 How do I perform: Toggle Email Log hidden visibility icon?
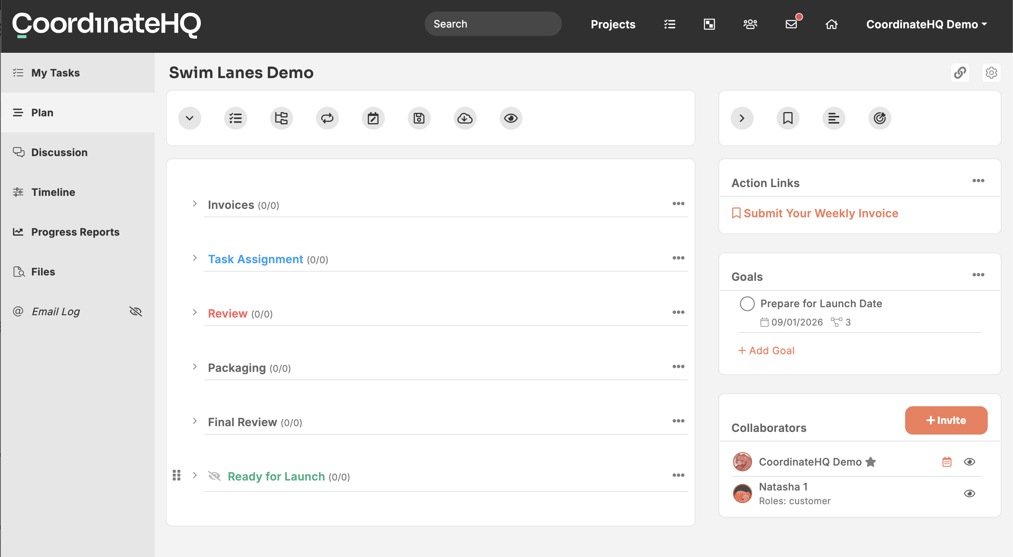click(x=136, y=311)
